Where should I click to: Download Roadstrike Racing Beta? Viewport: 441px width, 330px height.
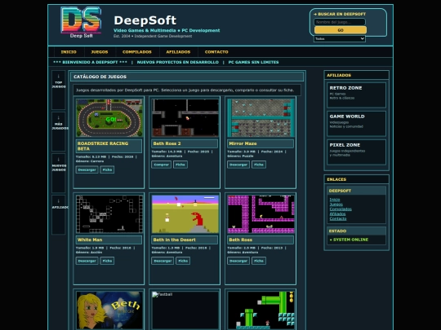(87, 169)
